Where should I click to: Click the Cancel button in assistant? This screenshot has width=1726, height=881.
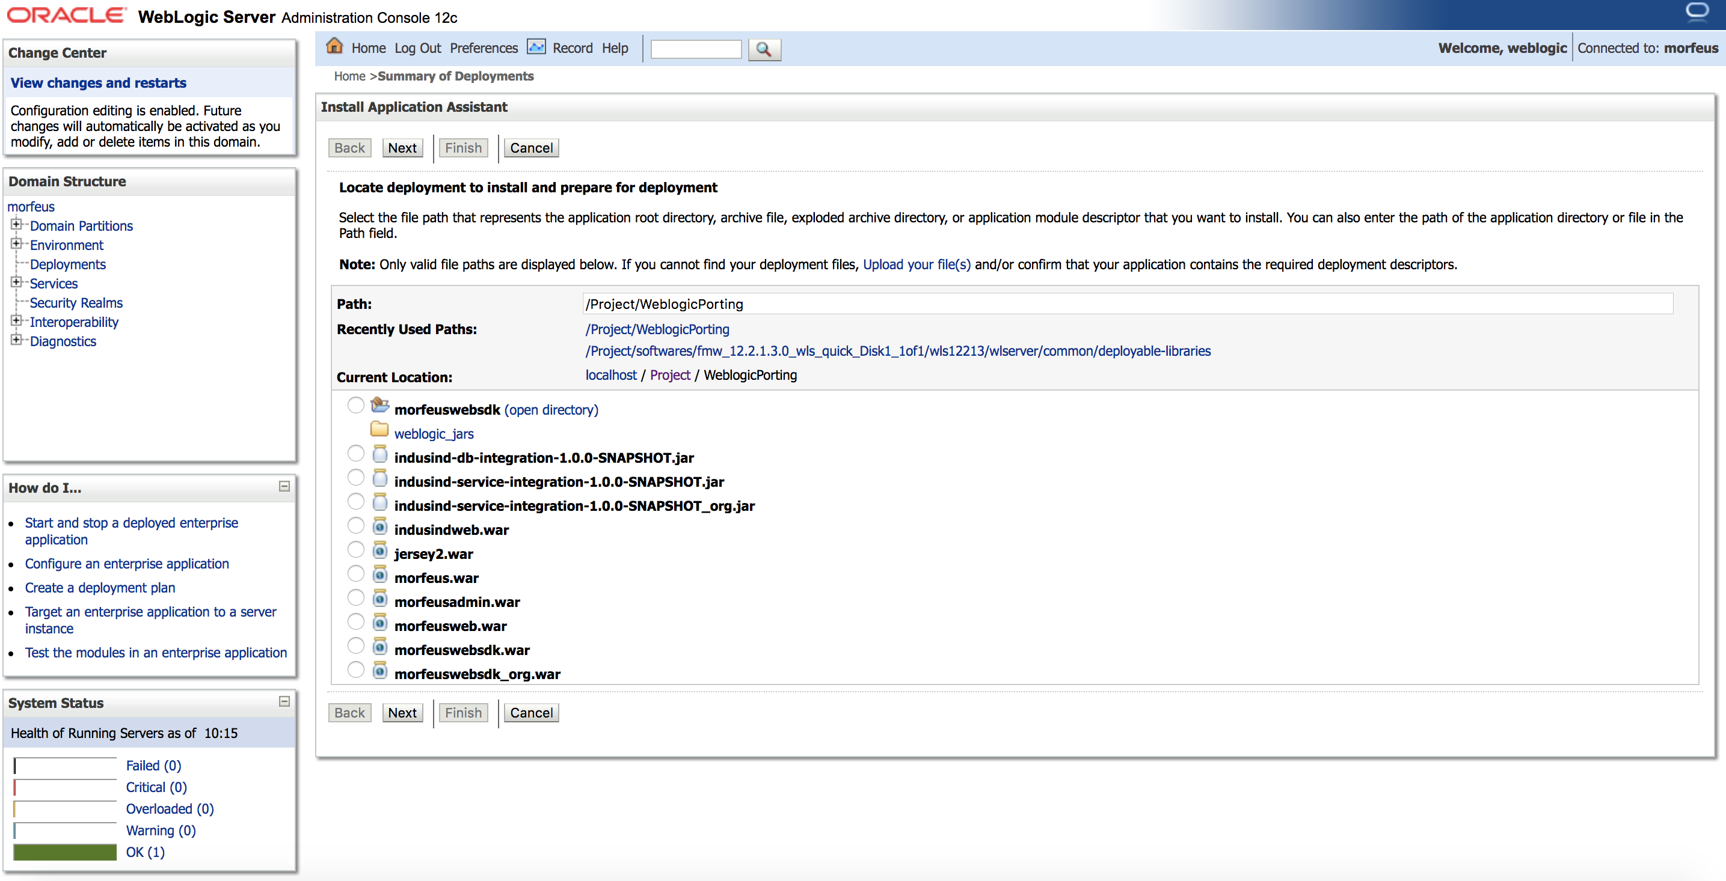pyautogui.click(x=529, y=147)
